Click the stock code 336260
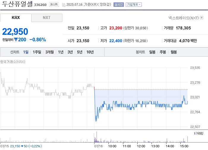This screenshot has width=208, height=150. coord(40,5)
